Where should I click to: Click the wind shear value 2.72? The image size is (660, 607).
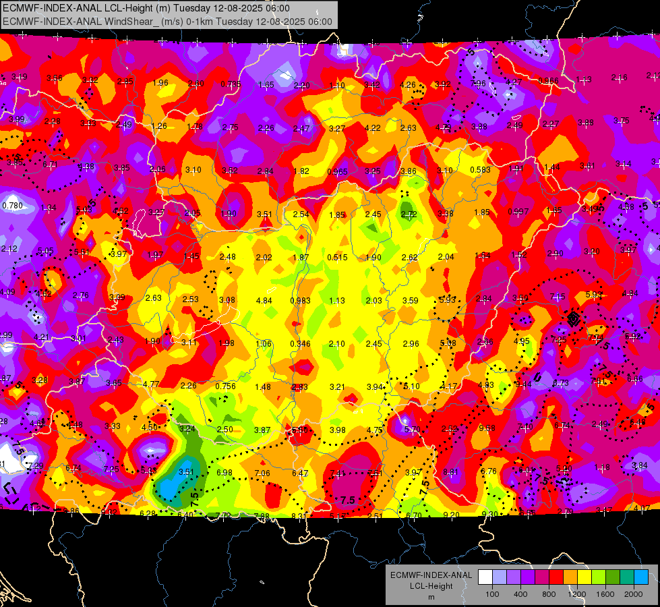click(409, 214)
